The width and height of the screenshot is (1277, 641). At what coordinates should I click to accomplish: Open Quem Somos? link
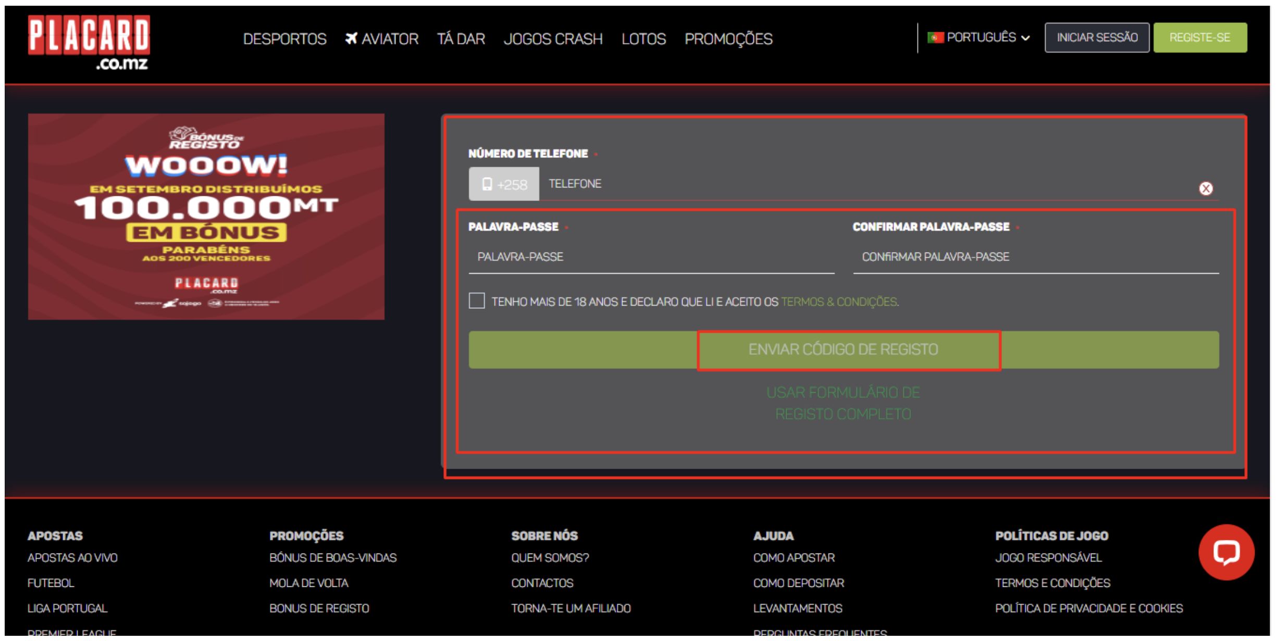tap(550, 558)
